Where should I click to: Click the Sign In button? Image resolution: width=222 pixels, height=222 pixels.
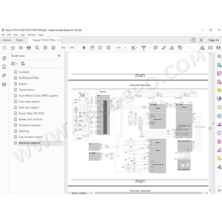coord(213,40)
